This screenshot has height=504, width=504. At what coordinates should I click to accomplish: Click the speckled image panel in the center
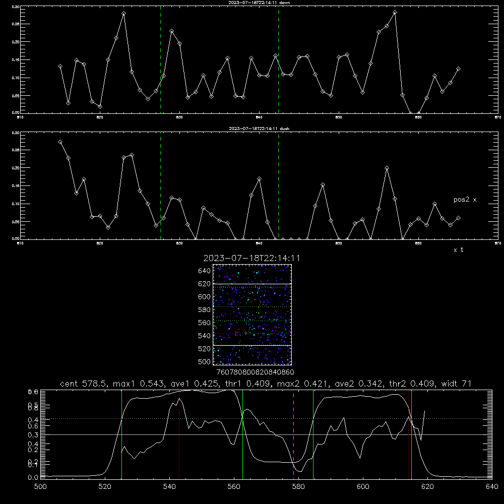(x=252, y=314)
